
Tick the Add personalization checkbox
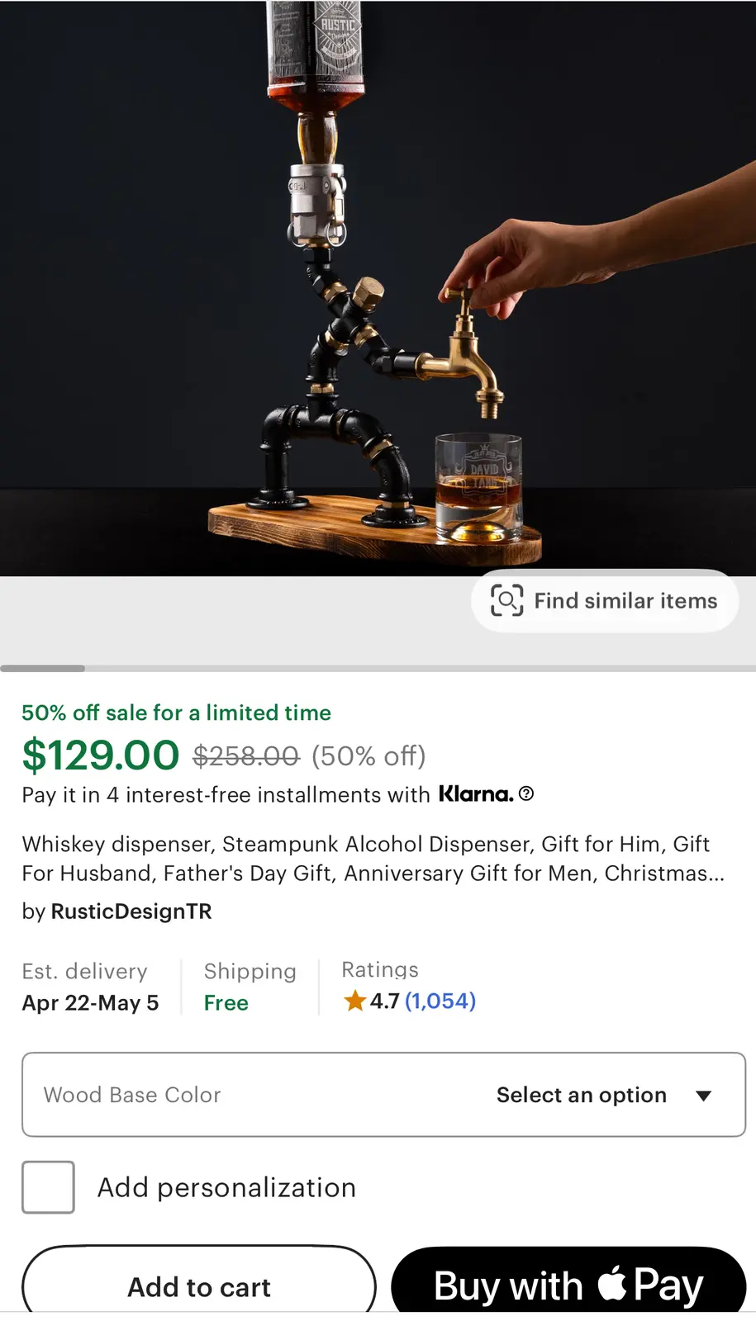pos(48,1187)
